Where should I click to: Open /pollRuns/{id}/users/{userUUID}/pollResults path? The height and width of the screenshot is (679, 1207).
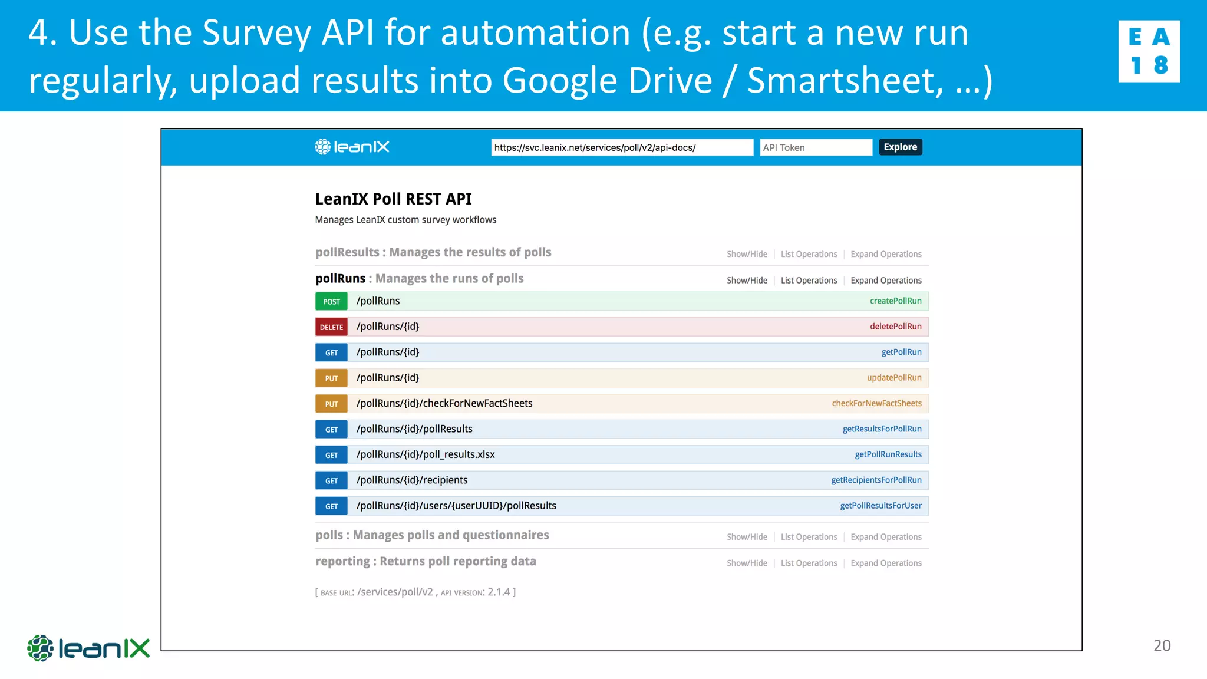coord(456,506)
